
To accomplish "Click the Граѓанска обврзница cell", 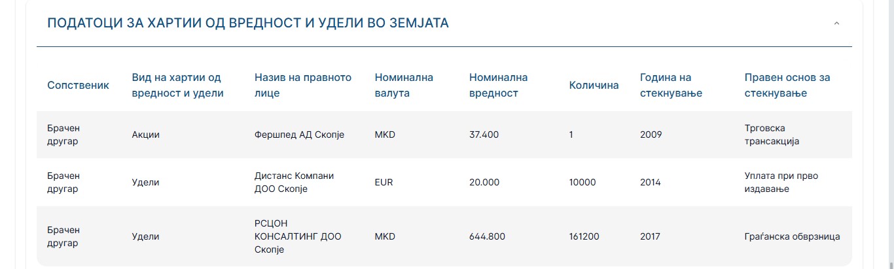I will coord(792,236).
